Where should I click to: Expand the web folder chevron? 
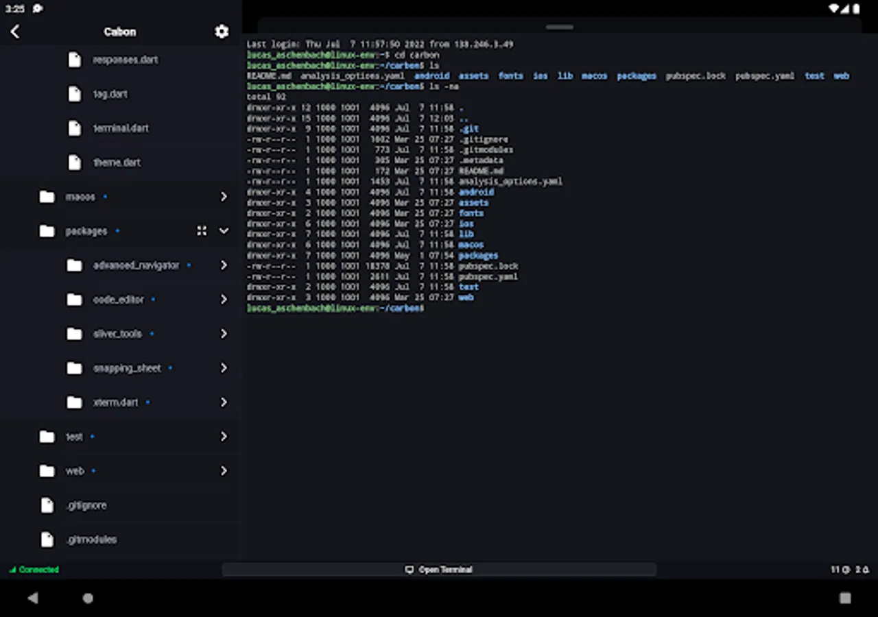tap(224, 471)
